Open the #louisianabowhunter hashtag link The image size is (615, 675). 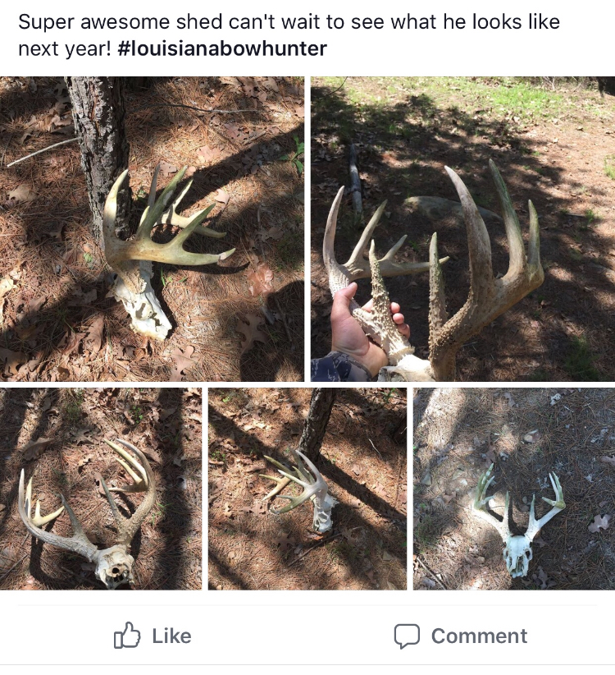coord(222,48)
